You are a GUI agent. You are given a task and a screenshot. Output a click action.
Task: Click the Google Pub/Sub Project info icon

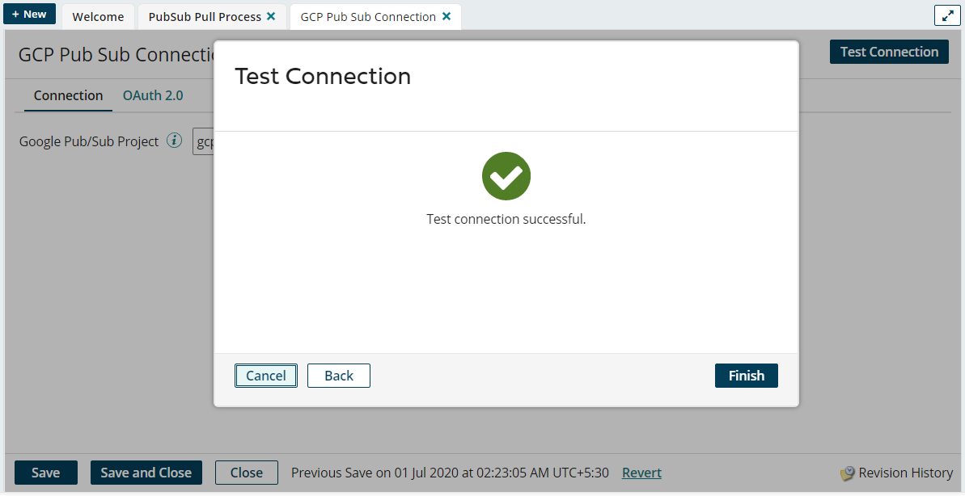point(174,141)
